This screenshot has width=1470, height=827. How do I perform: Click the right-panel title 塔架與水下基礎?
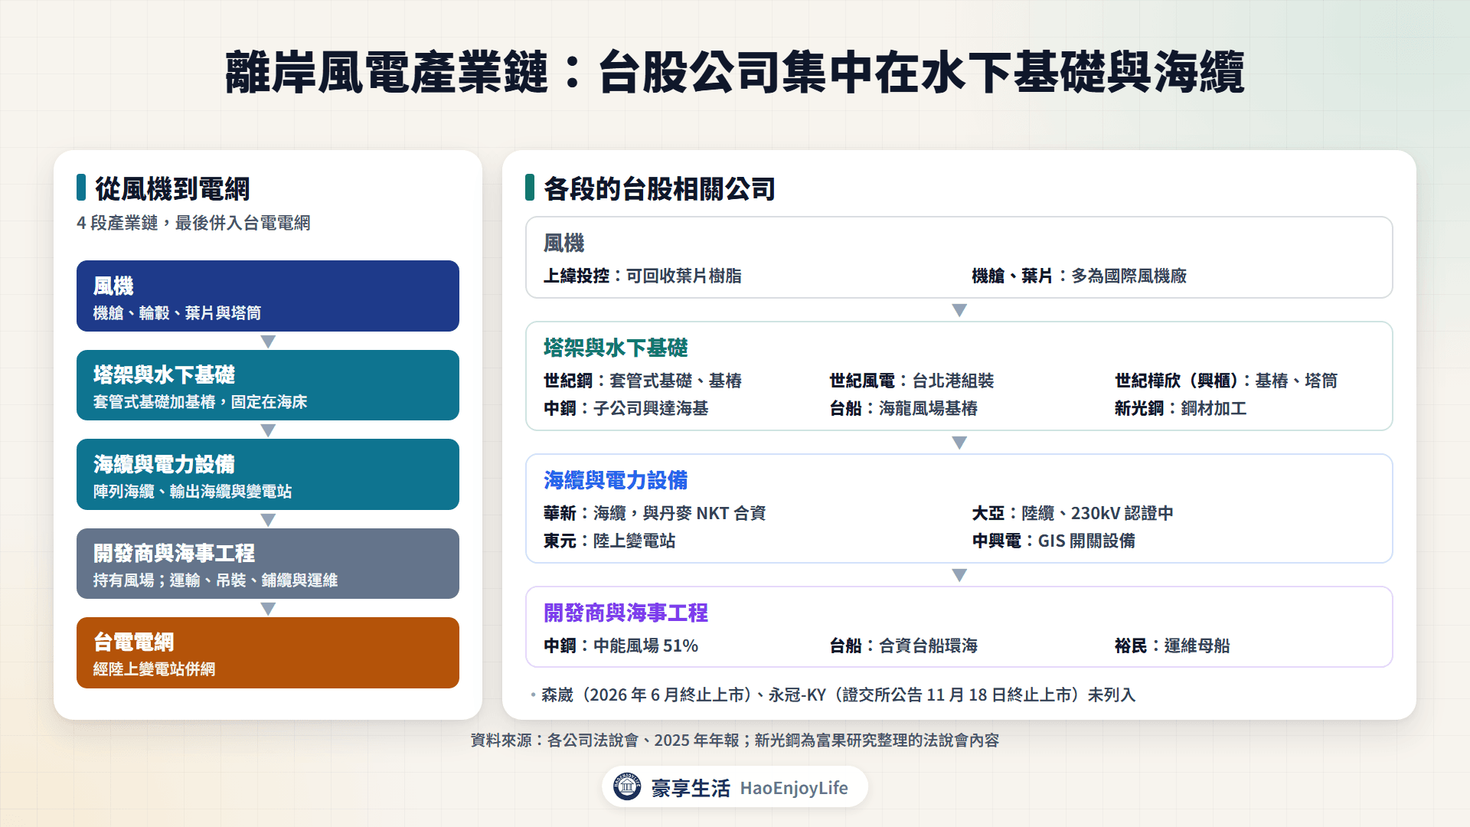click(x=616, y=348)
